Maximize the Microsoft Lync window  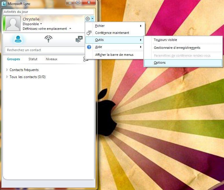coord(78,3)
